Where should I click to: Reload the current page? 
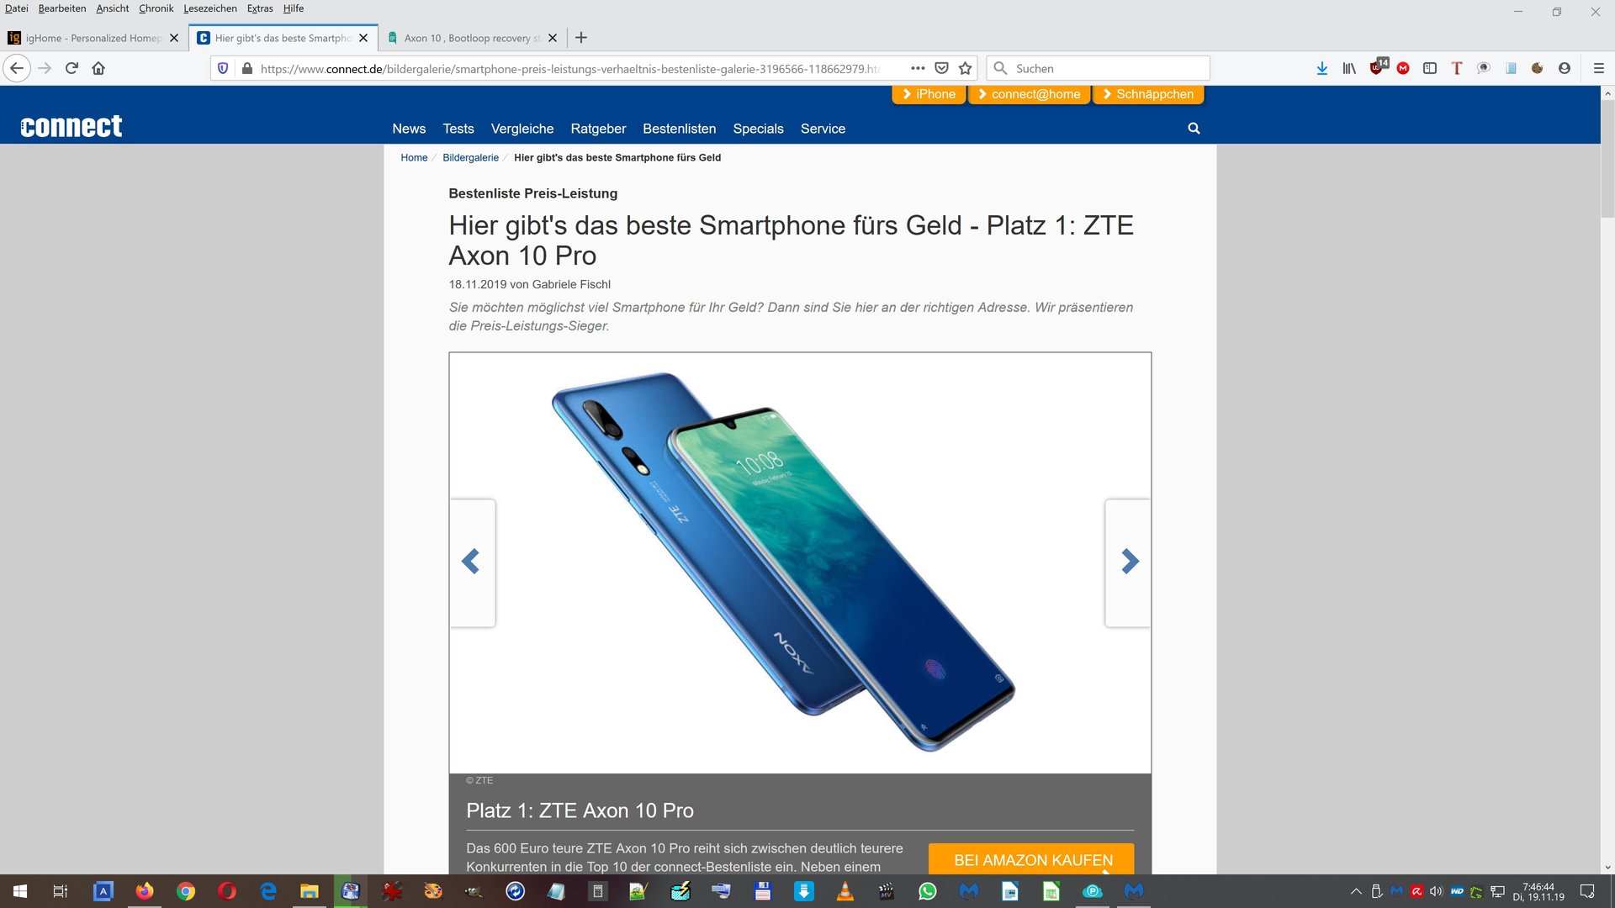[71, 68]
